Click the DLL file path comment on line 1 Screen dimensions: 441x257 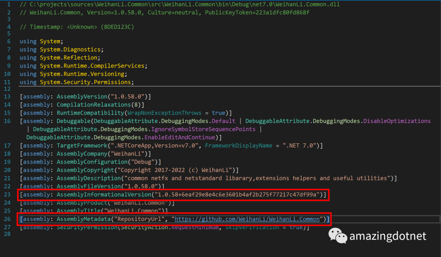point(180,4)
